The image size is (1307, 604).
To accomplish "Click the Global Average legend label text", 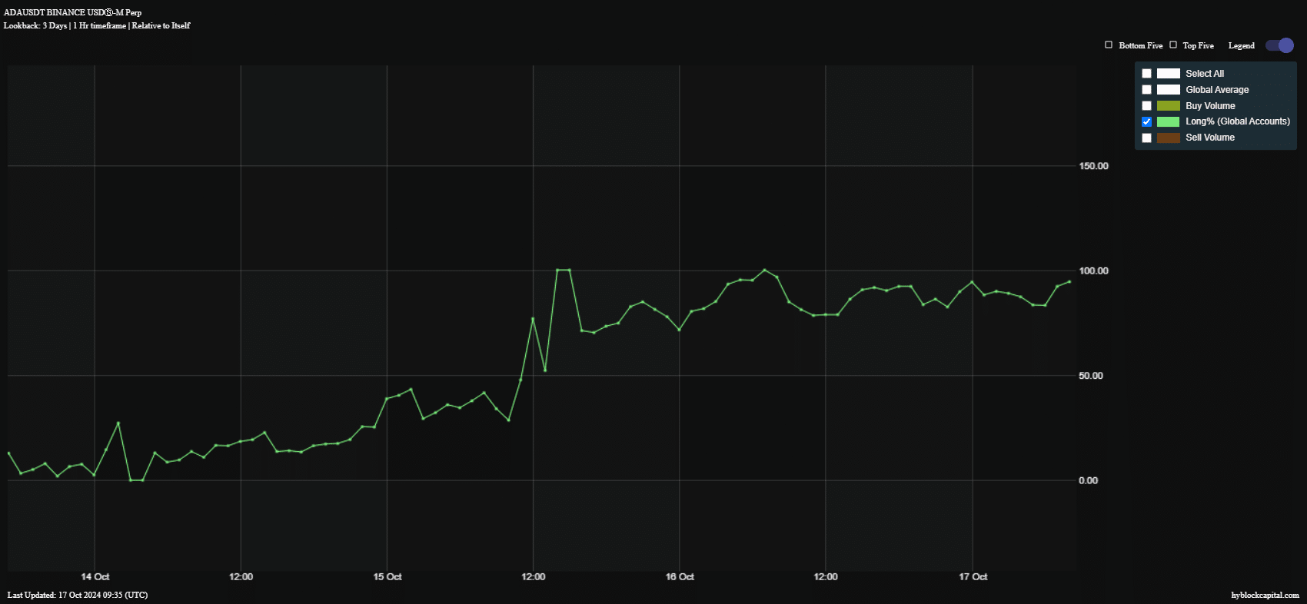I will (1216, 90).
